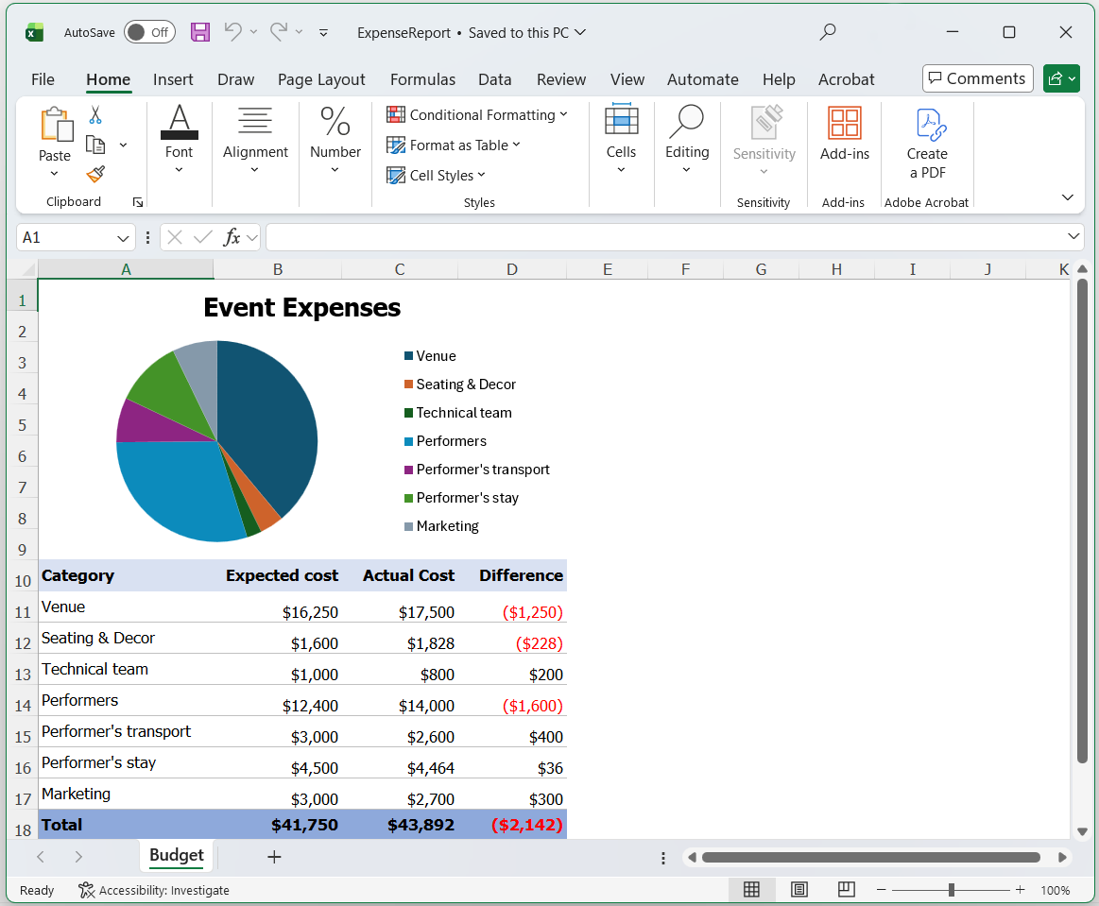Click the zoom slider handle
This screenshot has height=906, width=1099.
pos(951,890)
